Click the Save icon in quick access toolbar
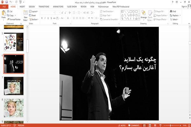Image resolution: width=191 pixels, height=127 pixels. (7, 2)
